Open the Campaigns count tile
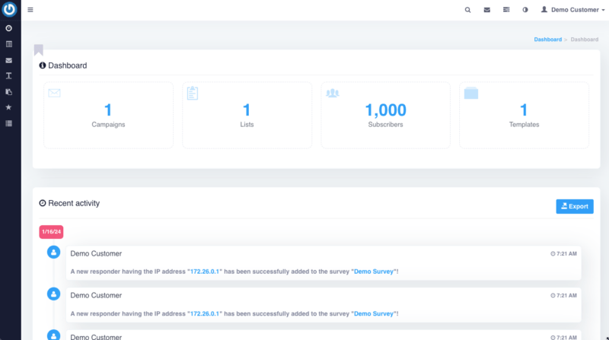Viewport: 609px width, 340px height. (107, 115)
